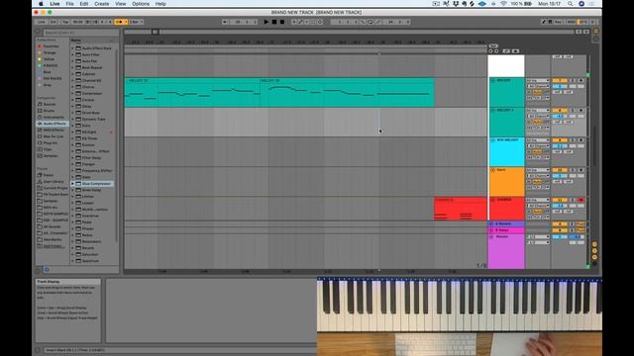Open the Edit menu
The width and height of the screenshot is (634, 356).
tap(83, 4)
